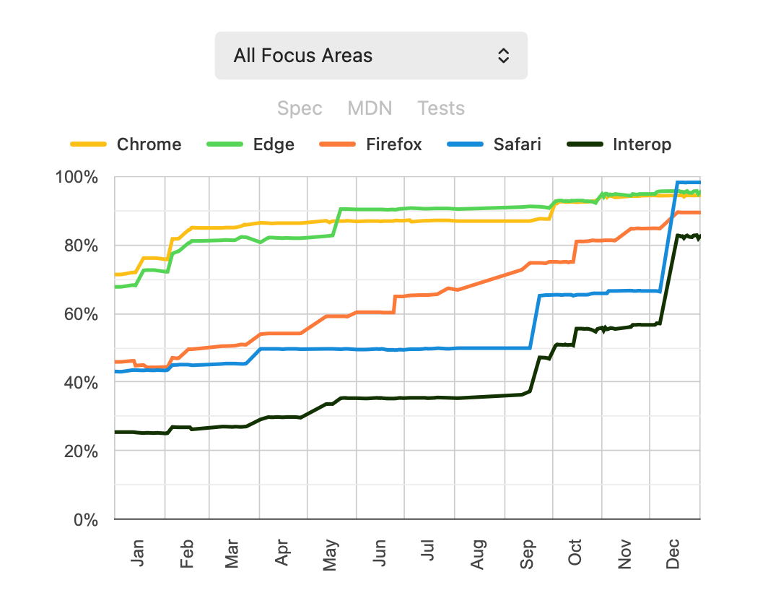Click the dark green Interop legend swatch
The width and height of the screenshot is (768, 611).
584,144
